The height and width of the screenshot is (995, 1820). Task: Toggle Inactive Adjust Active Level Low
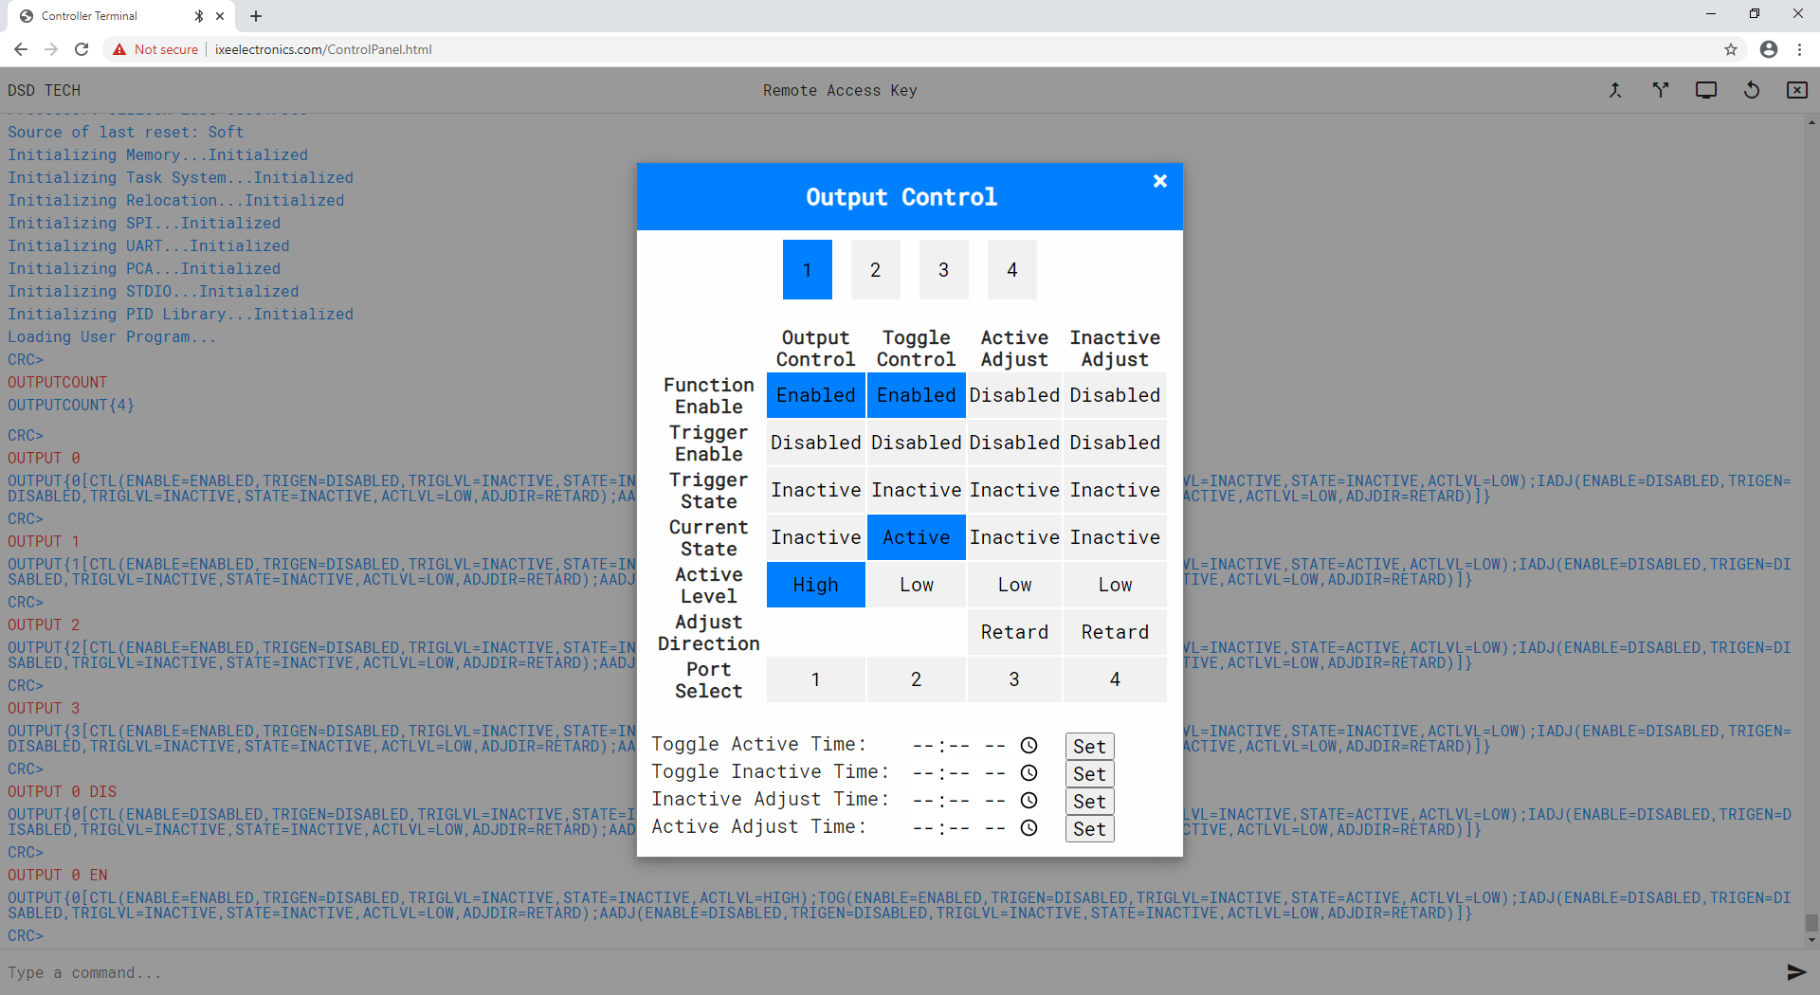tap(1115, 585)
